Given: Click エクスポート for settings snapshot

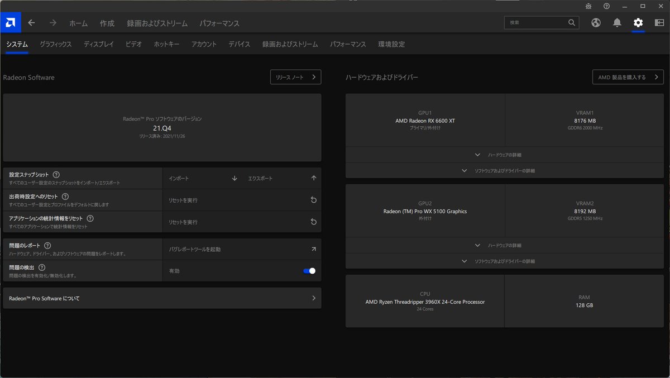Looking at the screenshot, I should coord(261,178).
